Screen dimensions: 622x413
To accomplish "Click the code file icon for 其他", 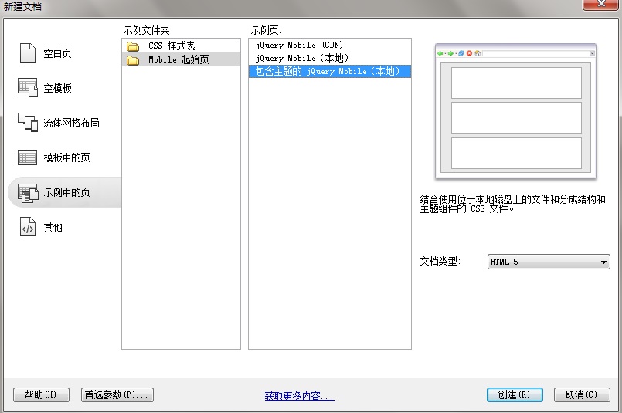I will pos(28,227).
